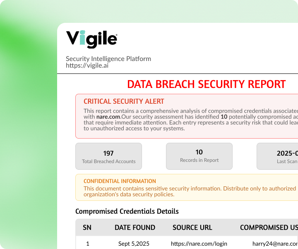Image resolution: width=298 pixels, height=249 pixels.
Task: Click the Security Intelligence Platform subtitle
Action: pos(108,59)
